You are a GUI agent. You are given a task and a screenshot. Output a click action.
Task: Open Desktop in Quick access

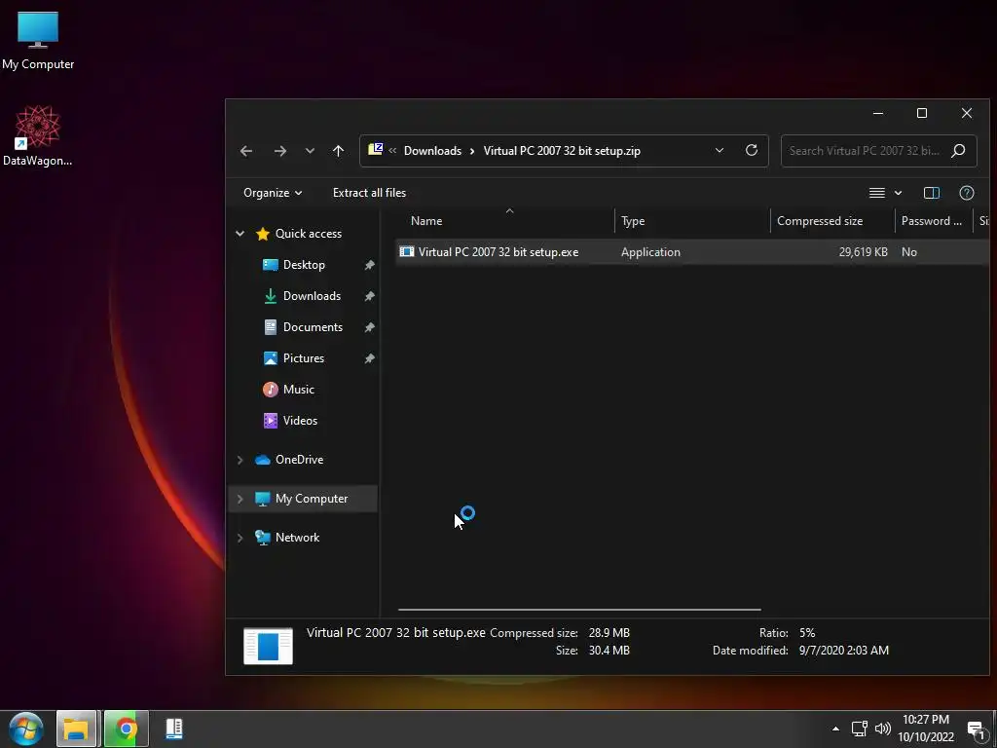click(x=304, y=265)
